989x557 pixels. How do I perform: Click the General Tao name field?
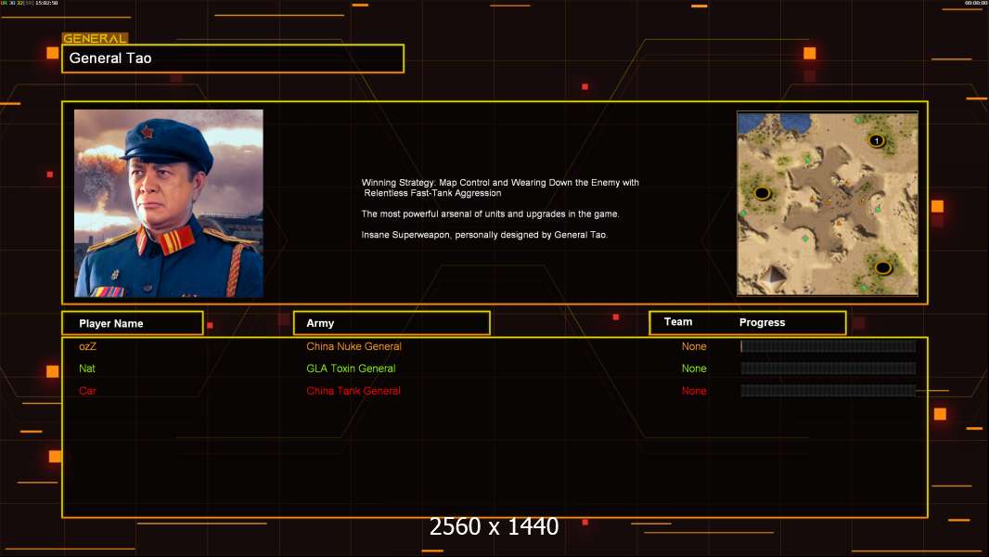tap(233, 58)
